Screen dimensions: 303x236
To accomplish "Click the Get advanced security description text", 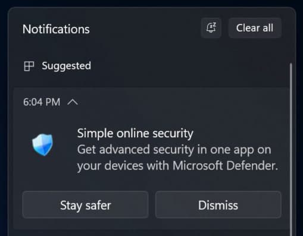I will click(x=177, y=158).
